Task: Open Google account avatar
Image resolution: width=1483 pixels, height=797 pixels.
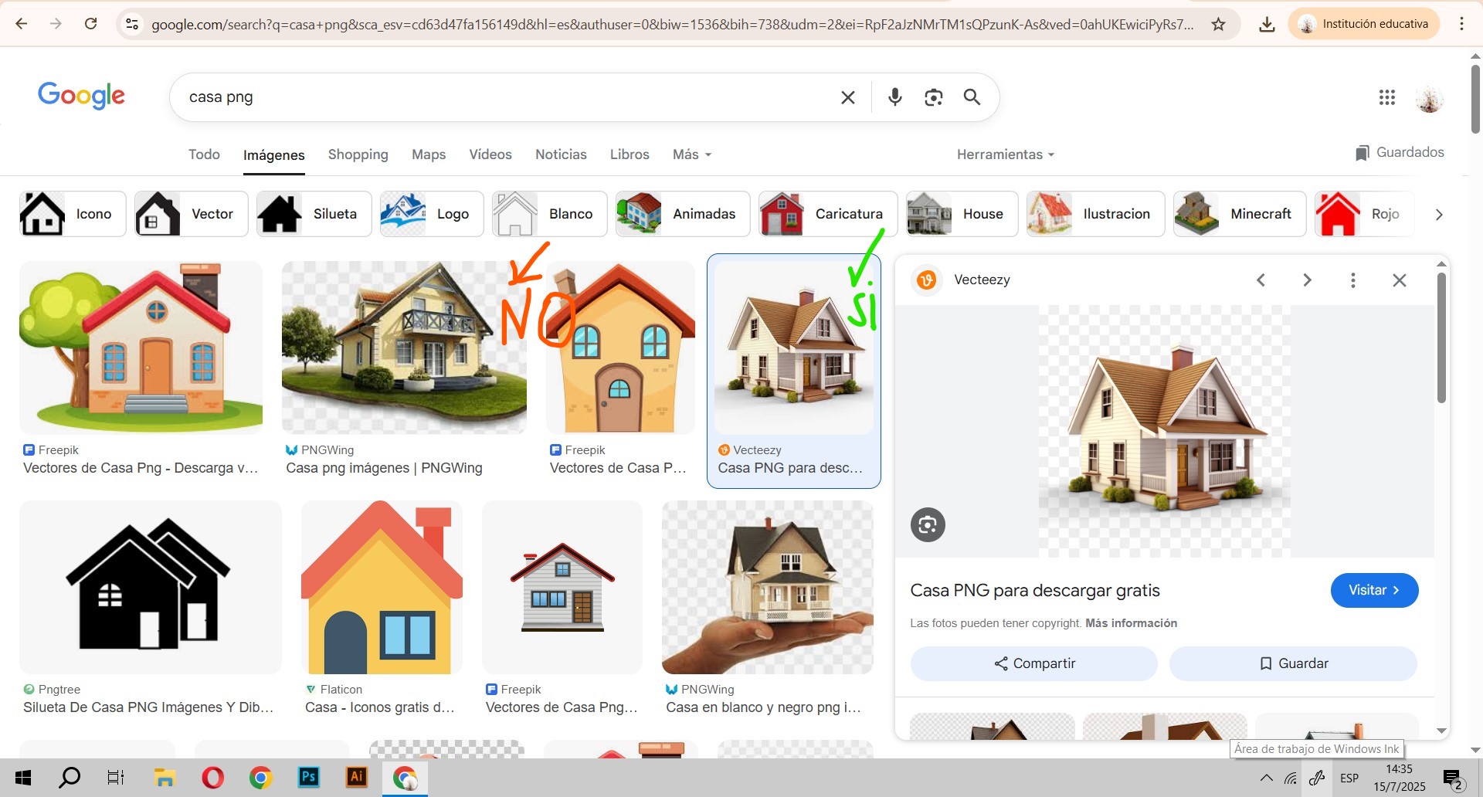Action: point(1430,98)
